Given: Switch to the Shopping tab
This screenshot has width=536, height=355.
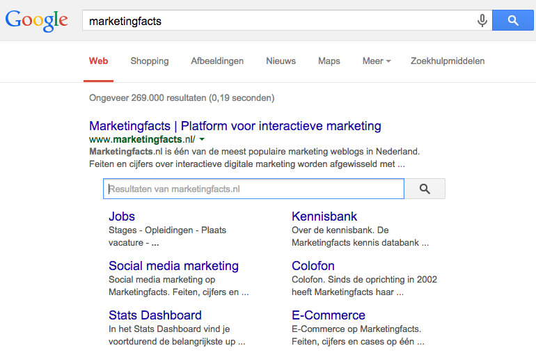Looking at the screenshot, I should point(150,61).
